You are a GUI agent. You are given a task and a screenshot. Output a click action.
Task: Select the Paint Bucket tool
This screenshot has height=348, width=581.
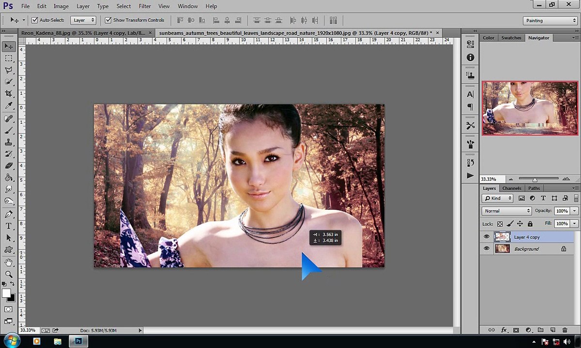(x=9, y=177)
